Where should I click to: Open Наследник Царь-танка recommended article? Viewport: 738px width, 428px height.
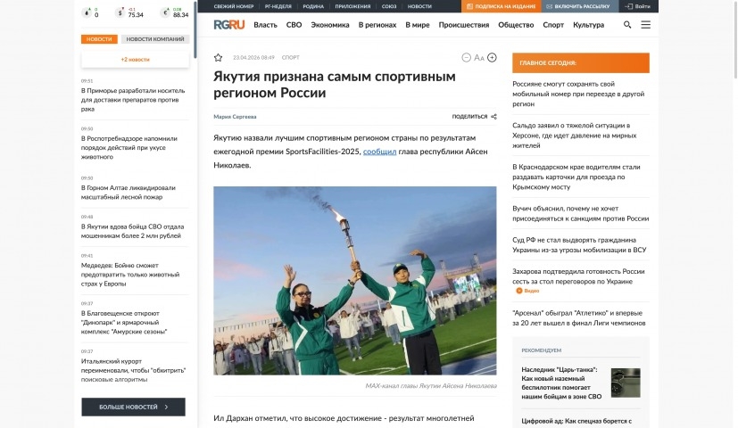(561, 383)
